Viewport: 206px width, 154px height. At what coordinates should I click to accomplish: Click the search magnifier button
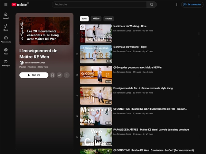point(152,4)
